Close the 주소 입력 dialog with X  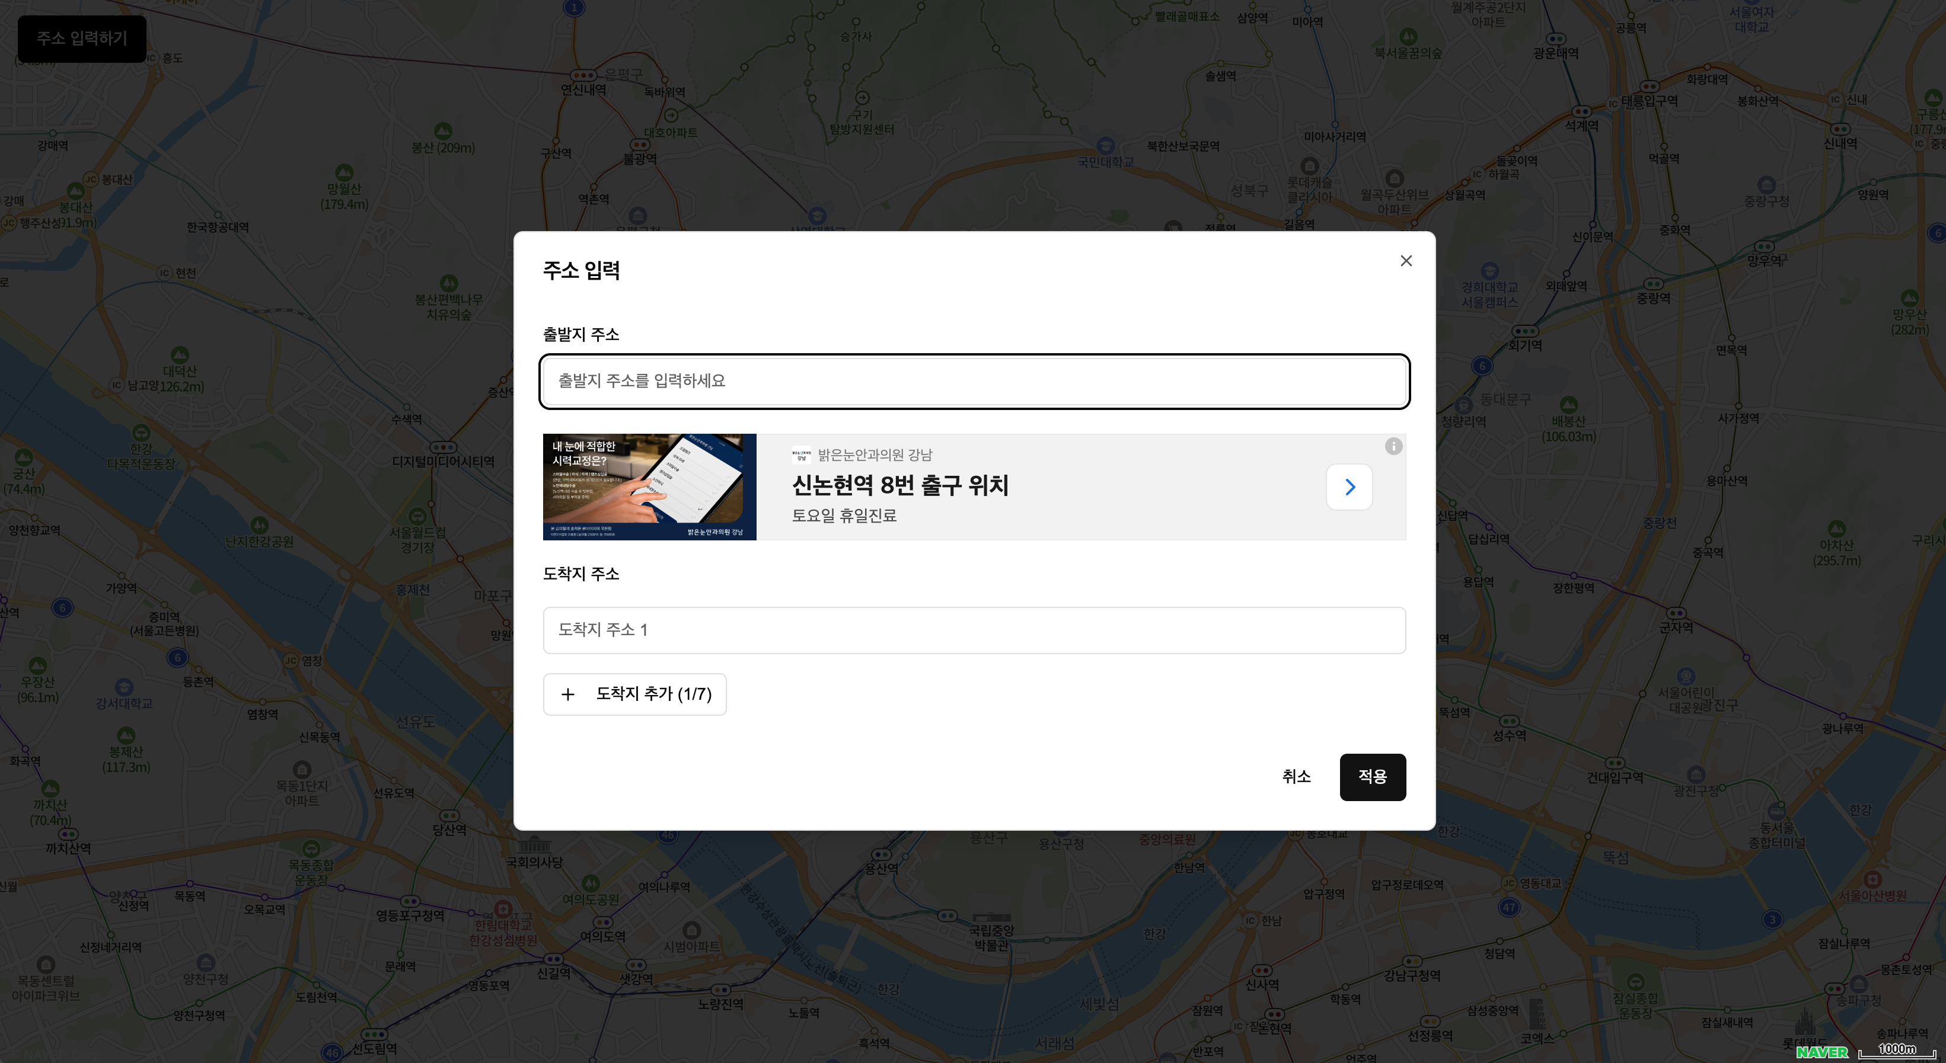[x=1406, y=261]
